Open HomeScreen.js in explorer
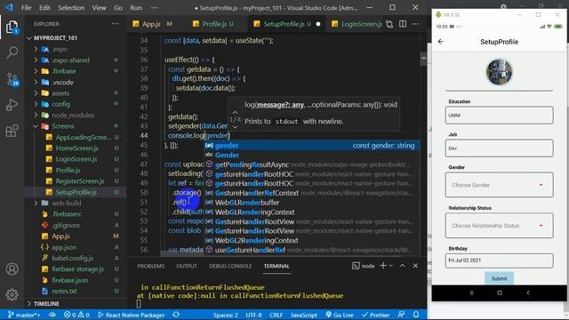Viewport: 569px width, 320px height. coord(77,148)
